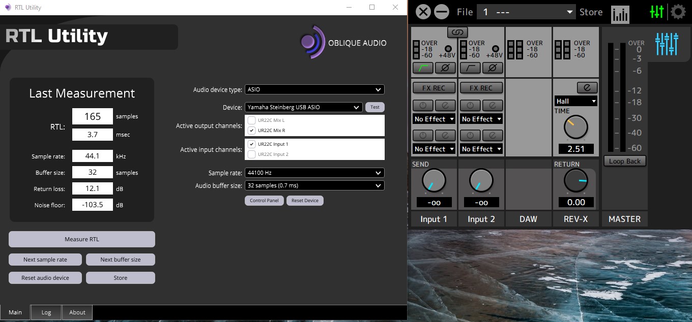Click the Test button next to Device
The width and height of the screenshot is (692, 322).
[375, 107]
